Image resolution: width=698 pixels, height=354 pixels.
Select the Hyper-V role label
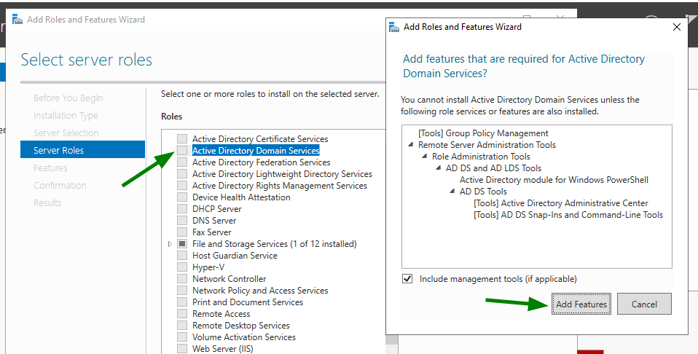[208, 267]
